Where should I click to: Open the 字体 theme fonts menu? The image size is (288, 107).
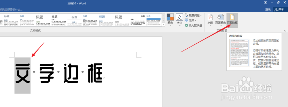click(179, 20)
